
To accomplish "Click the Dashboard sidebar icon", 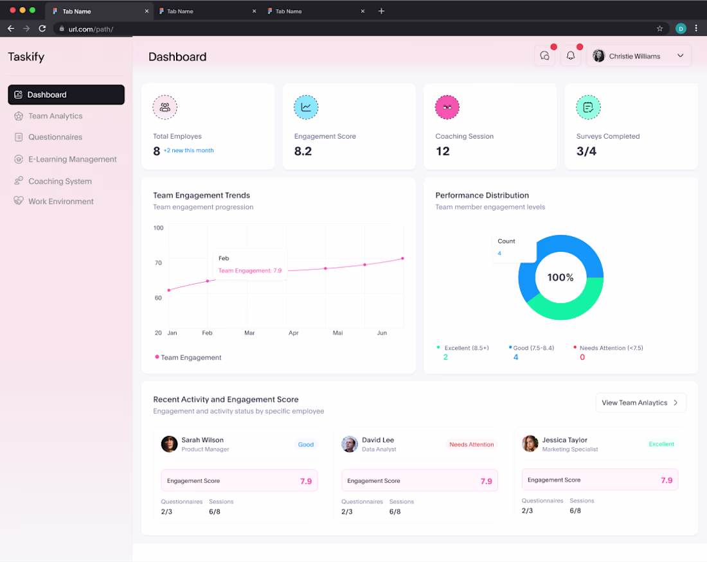I will click(19, 94).
